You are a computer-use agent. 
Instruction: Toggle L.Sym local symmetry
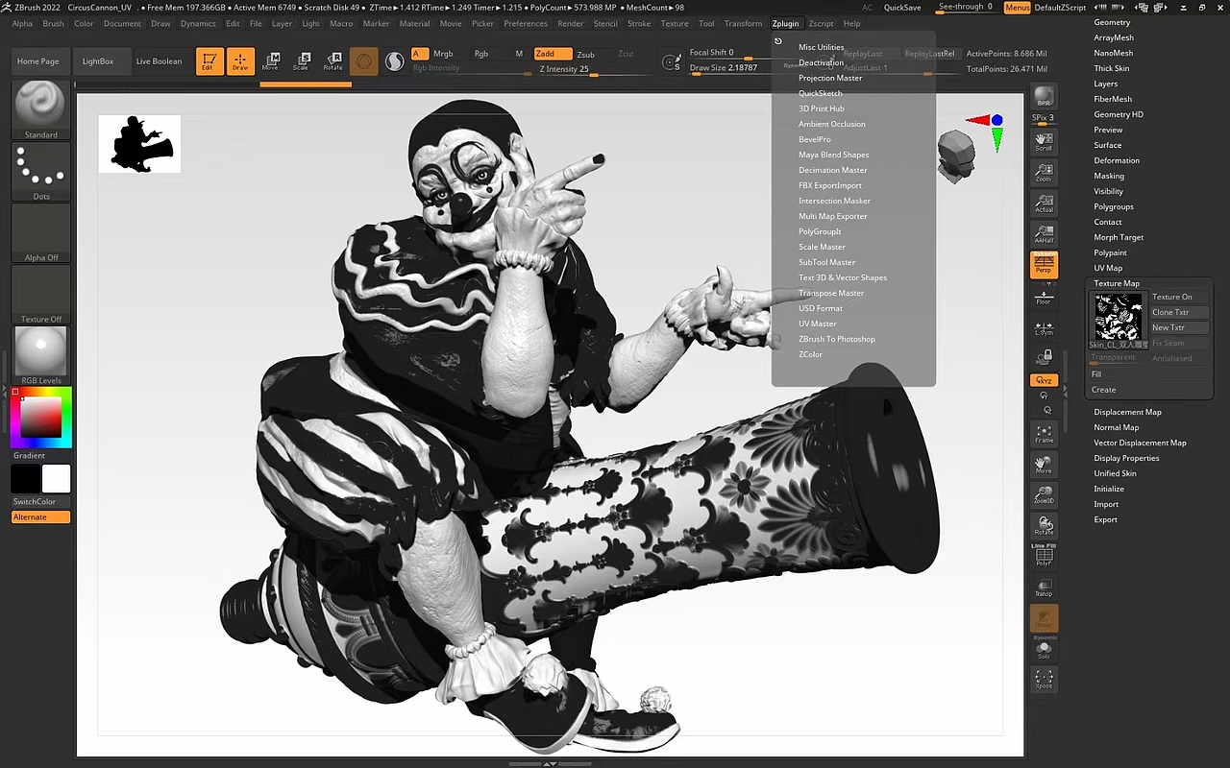tap(1044, 327)
